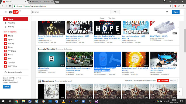Reload the page with refresh icon
This screenshot has width=186, height=104.
(10, 6)
